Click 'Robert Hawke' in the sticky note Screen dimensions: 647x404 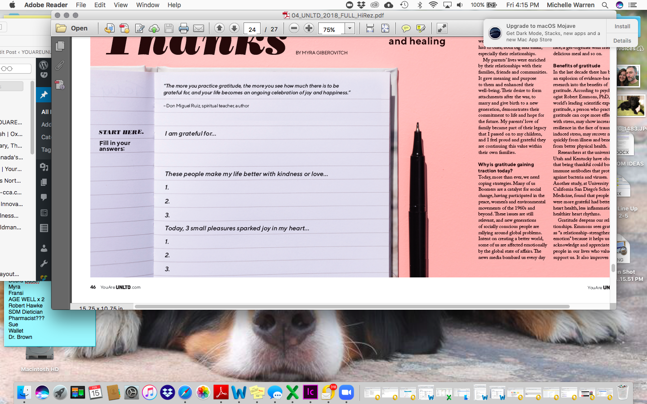point(25,306)
